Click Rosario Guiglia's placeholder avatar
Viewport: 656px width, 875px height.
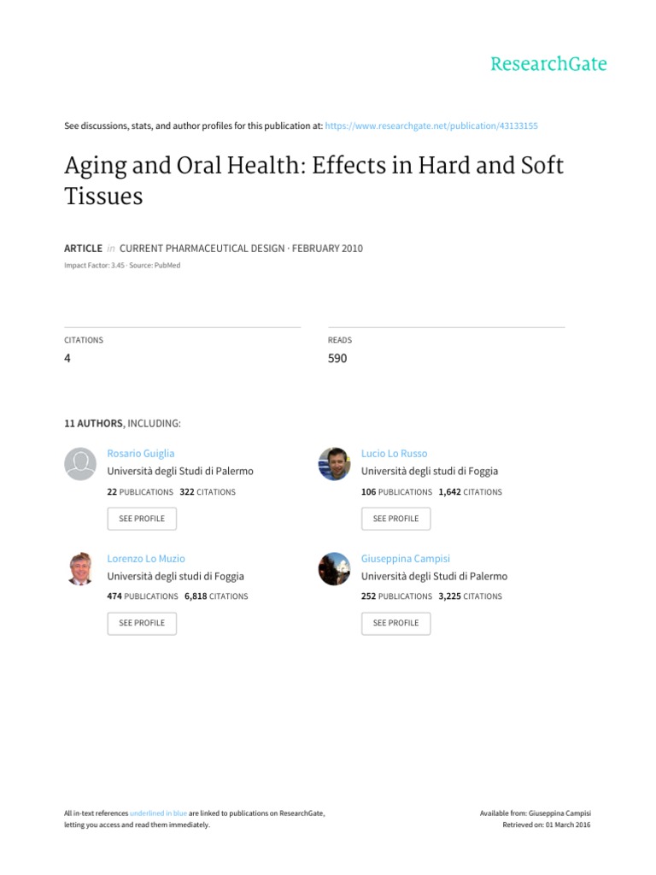pos(80,463)
